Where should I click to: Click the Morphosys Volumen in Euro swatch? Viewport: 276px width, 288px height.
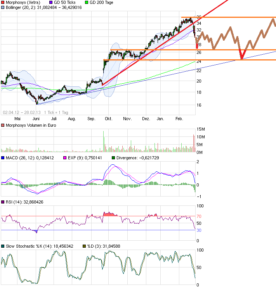[x=2, y=124]
